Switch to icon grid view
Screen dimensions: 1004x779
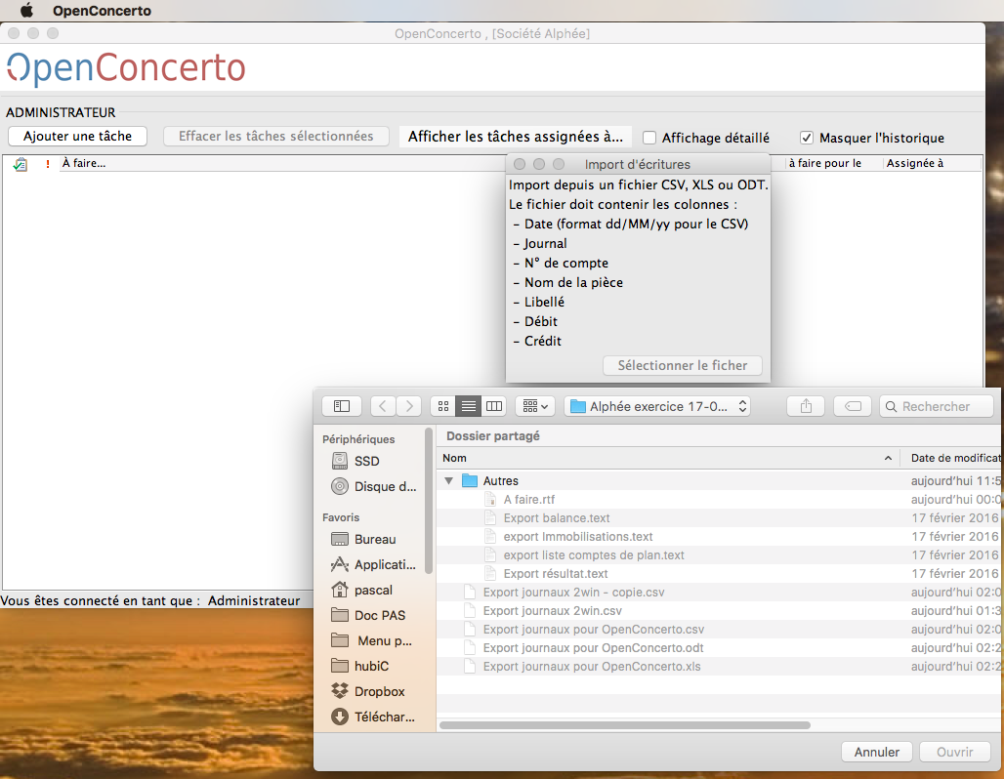tap(443, 406)
